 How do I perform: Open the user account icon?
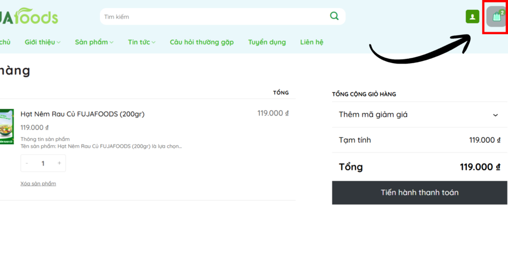[x=472, y=17]
